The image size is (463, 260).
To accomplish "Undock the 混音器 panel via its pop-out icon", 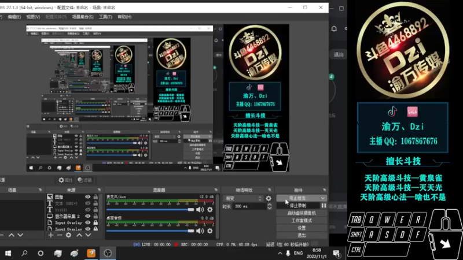I will pos(216,190).
